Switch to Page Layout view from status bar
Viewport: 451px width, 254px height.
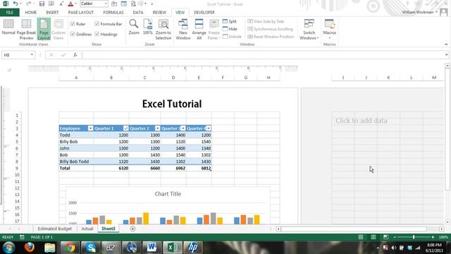(373, 237)
